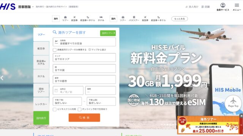Tick オンライン予約で空席あり checkbox
The width and height of the screenshot is (243, 136).
click(x=79, y=109)
